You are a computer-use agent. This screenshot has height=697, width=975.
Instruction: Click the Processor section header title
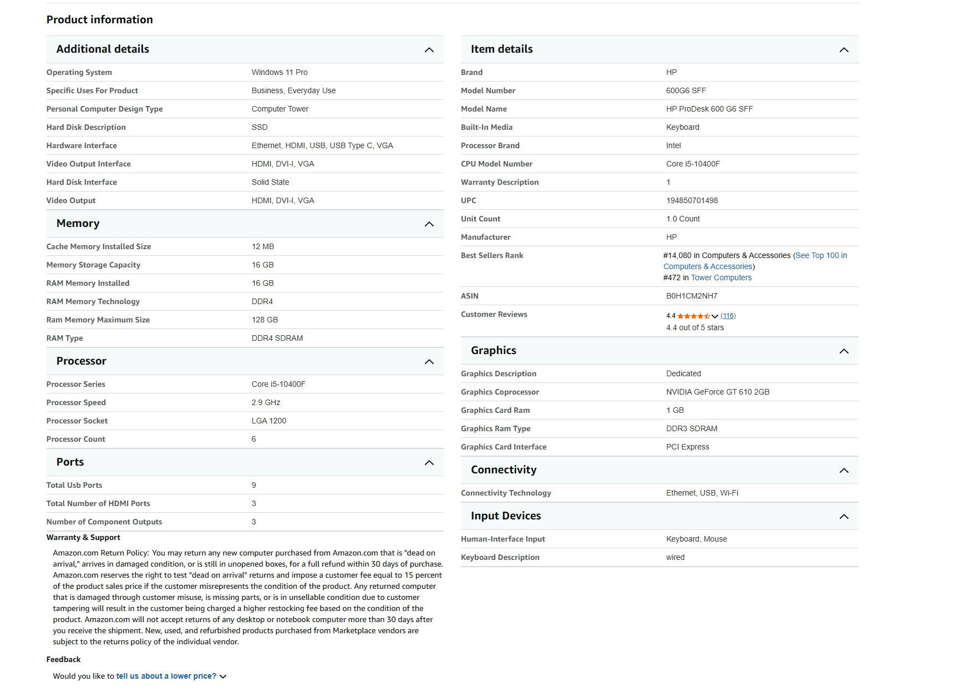pos(81,361)
